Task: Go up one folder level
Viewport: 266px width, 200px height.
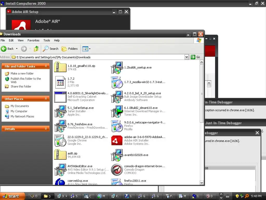Action: point(36,49)
